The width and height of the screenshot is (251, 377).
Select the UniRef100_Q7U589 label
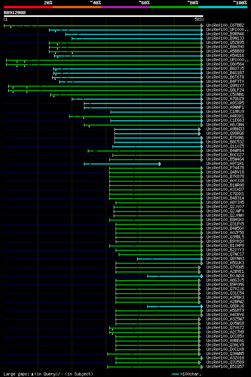pos(225,363)
